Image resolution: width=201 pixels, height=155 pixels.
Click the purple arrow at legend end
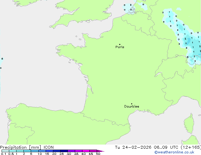coord(101,151)
